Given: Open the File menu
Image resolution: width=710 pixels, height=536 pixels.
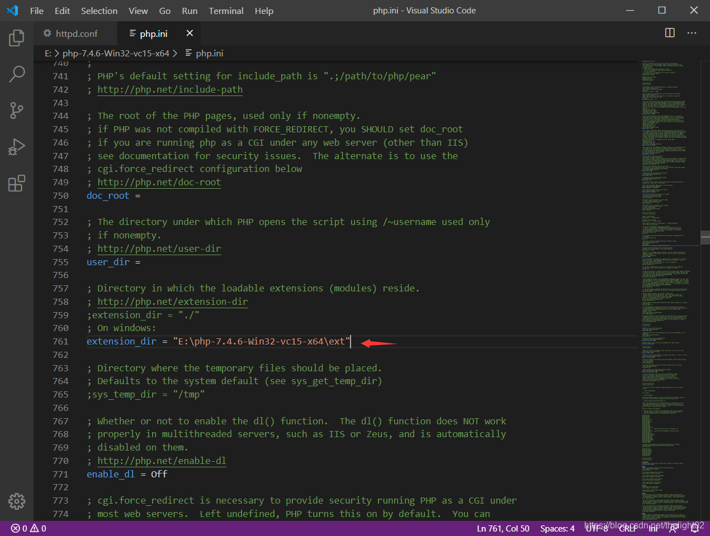Looking at the screenshot, I should 37,11.
